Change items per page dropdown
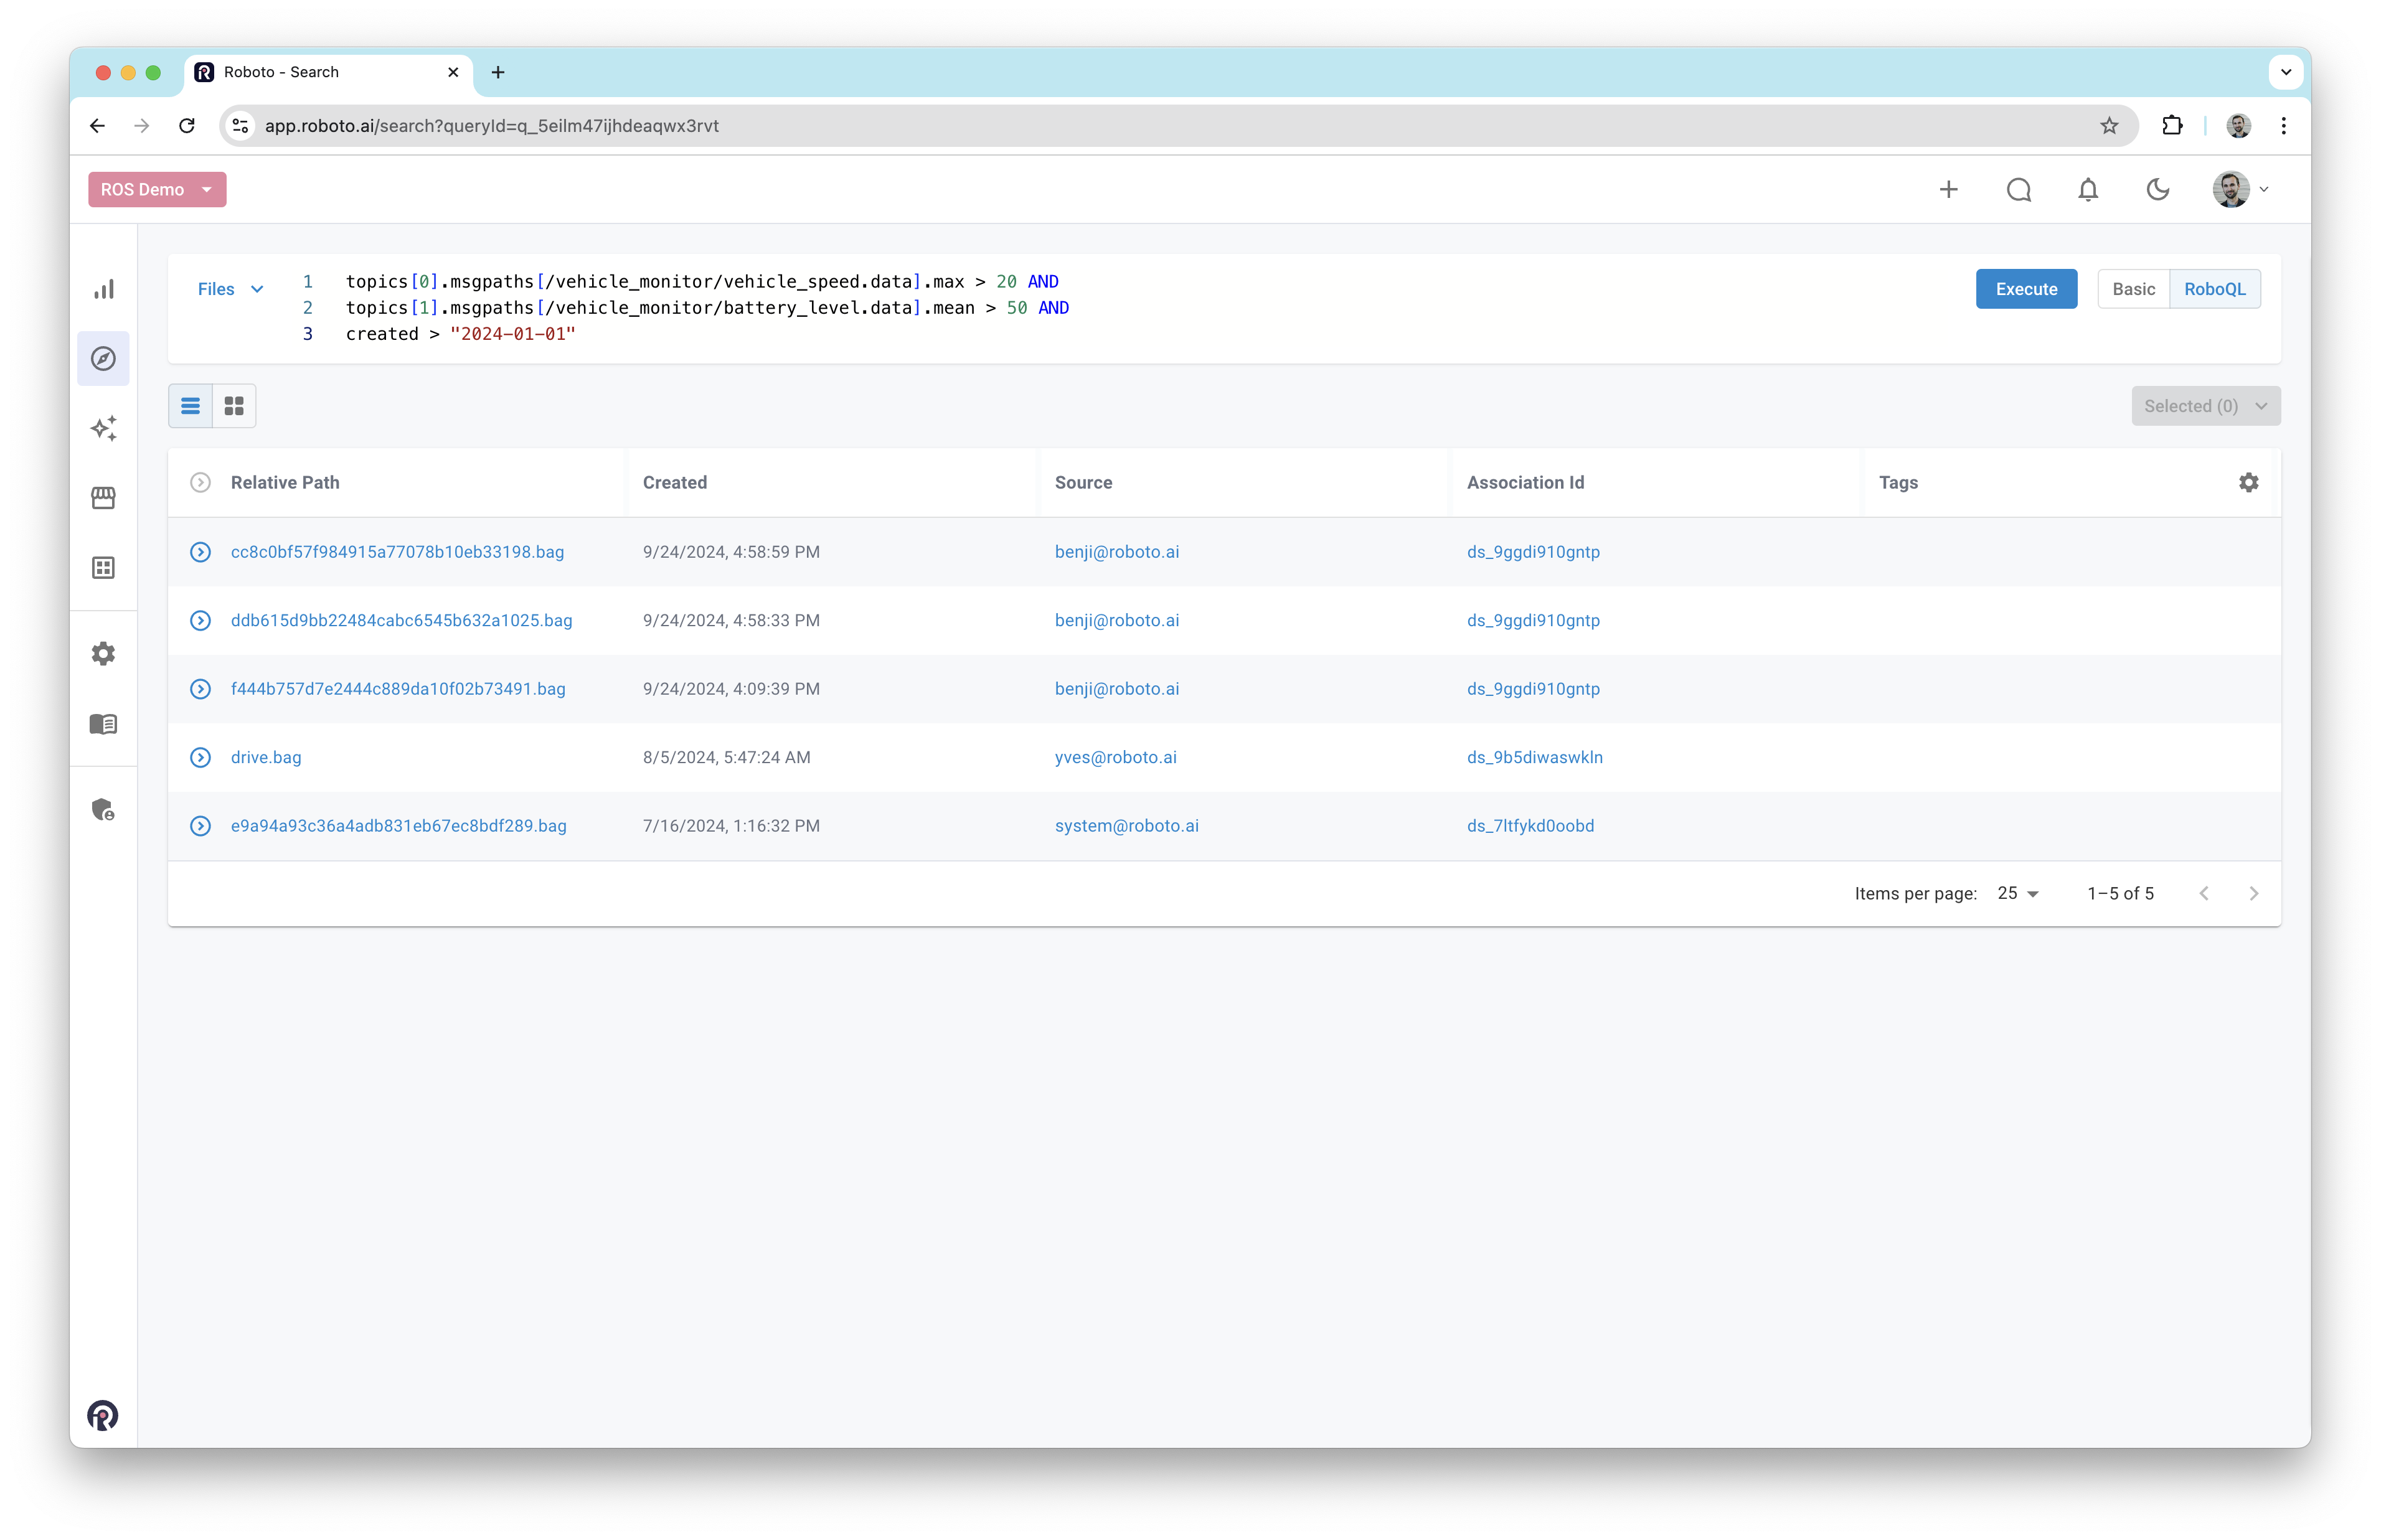The image size is (2381, 1540). [x=2017, y=893]
